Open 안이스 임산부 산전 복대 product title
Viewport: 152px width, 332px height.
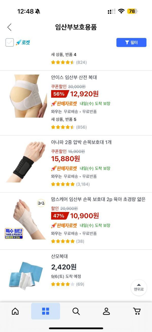(74, 77)
